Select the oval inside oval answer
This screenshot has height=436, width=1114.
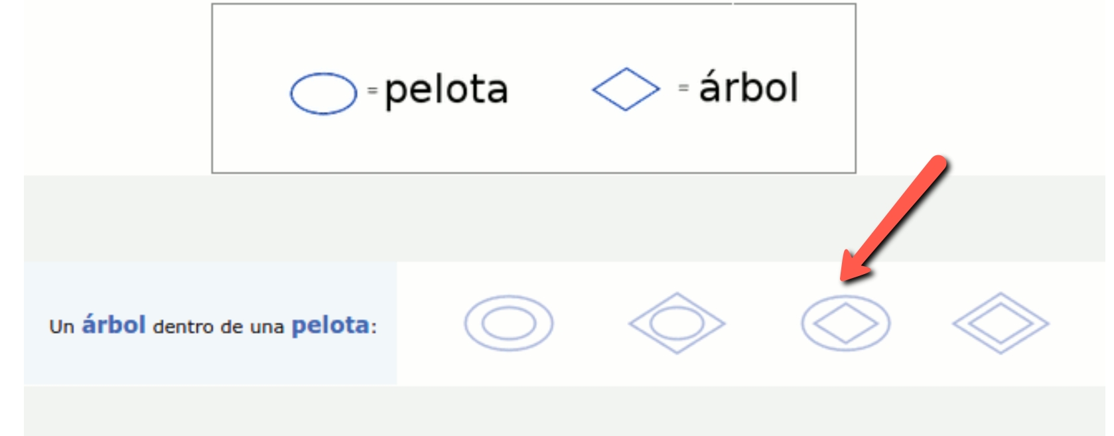point(508,323)
